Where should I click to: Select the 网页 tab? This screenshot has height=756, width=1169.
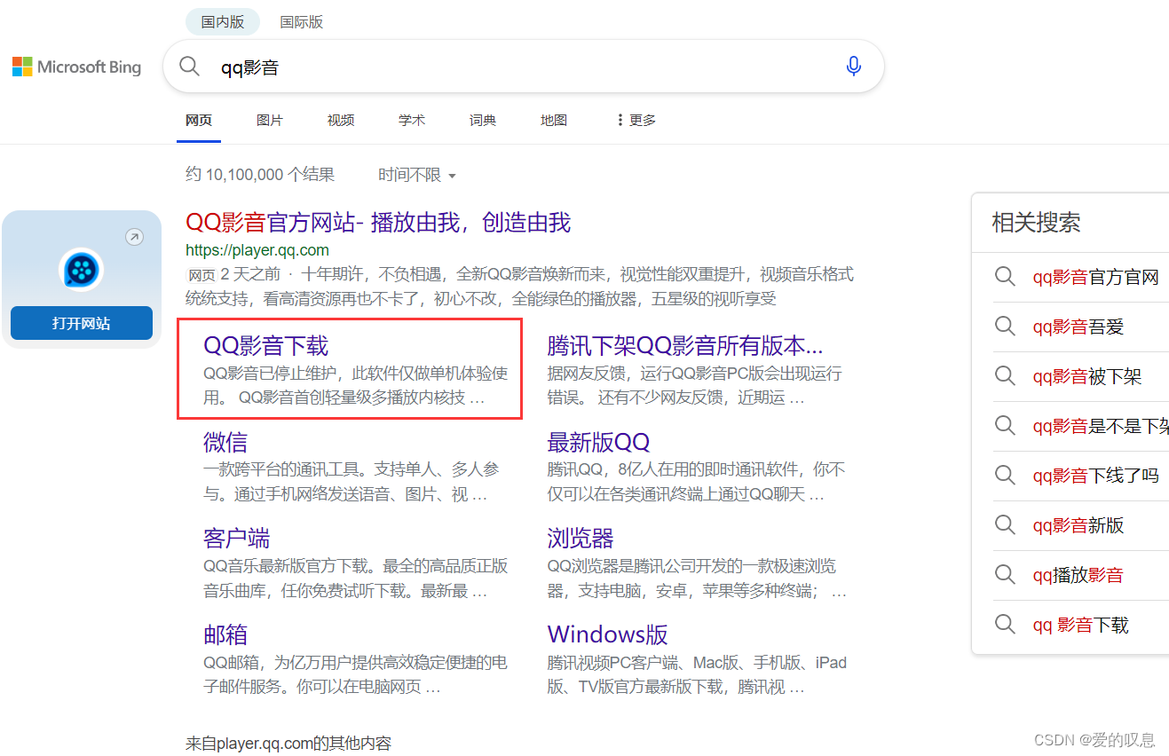pos(199,120)
